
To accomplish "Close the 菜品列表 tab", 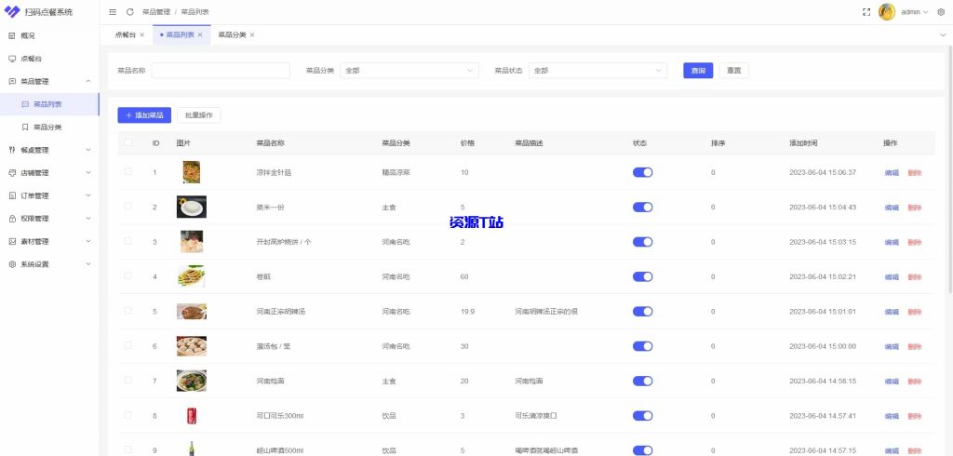I will (200, 34).
